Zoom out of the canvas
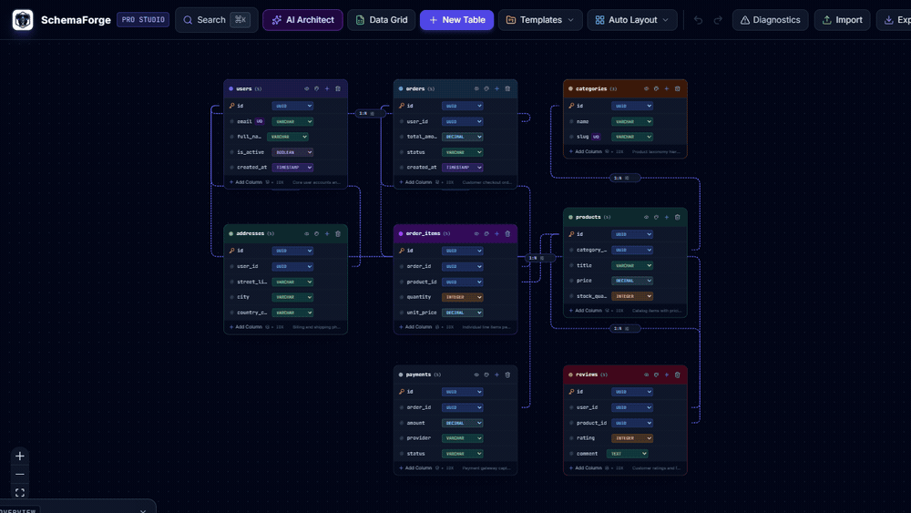The image size is (911, 513). pyautogui.click(x=20, y=474)
